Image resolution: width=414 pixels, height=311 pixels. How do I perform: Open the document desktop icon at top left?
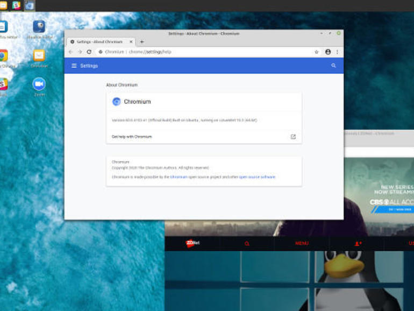(3, 27)
